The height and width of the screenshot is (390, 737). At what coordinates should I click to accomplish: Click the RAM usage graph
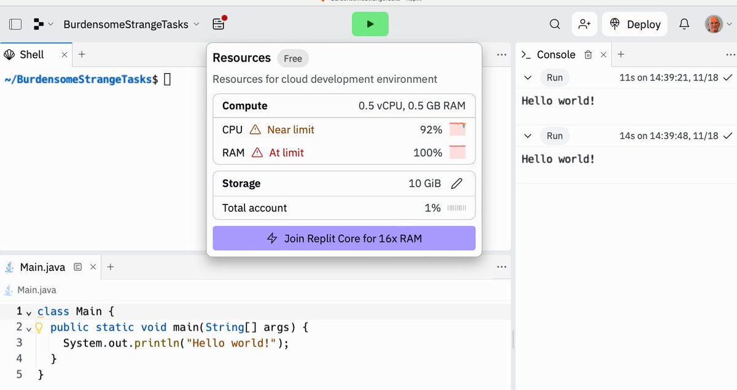[x=458, y=152]
